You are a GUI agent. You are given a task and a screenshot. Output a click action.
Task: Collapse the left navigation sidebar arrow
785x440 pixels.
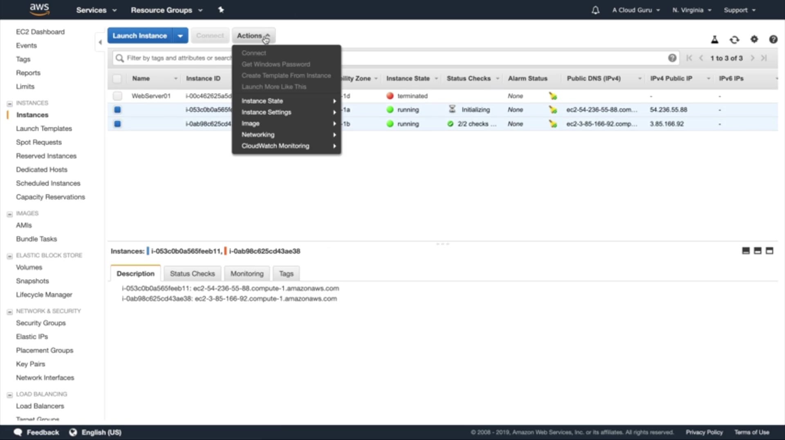pyautogui.click(x=100, y=42)
